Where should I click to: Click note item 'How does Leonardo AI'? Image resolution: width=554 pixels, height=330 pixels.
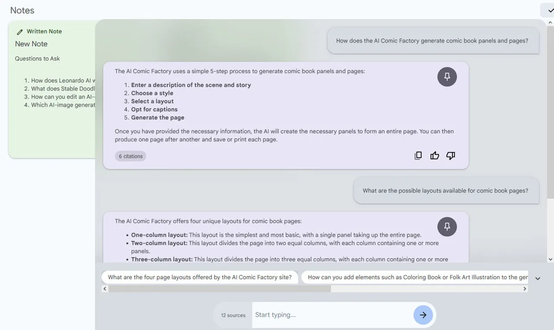[x=63, y=81]
